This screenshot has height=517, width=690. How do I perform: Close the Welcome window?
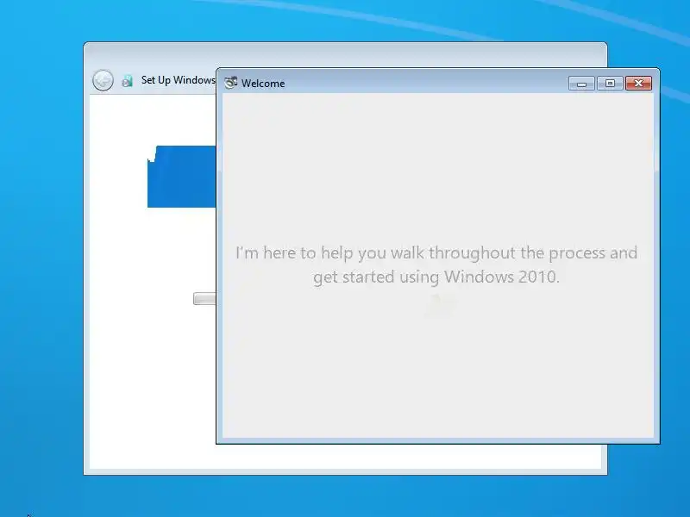(638, 83)
